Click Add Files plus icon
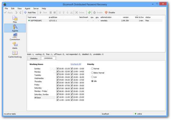171x120 pixels. (25, 12)
